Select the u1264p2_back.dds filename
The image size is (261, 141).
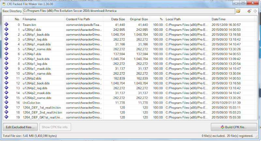36,83
